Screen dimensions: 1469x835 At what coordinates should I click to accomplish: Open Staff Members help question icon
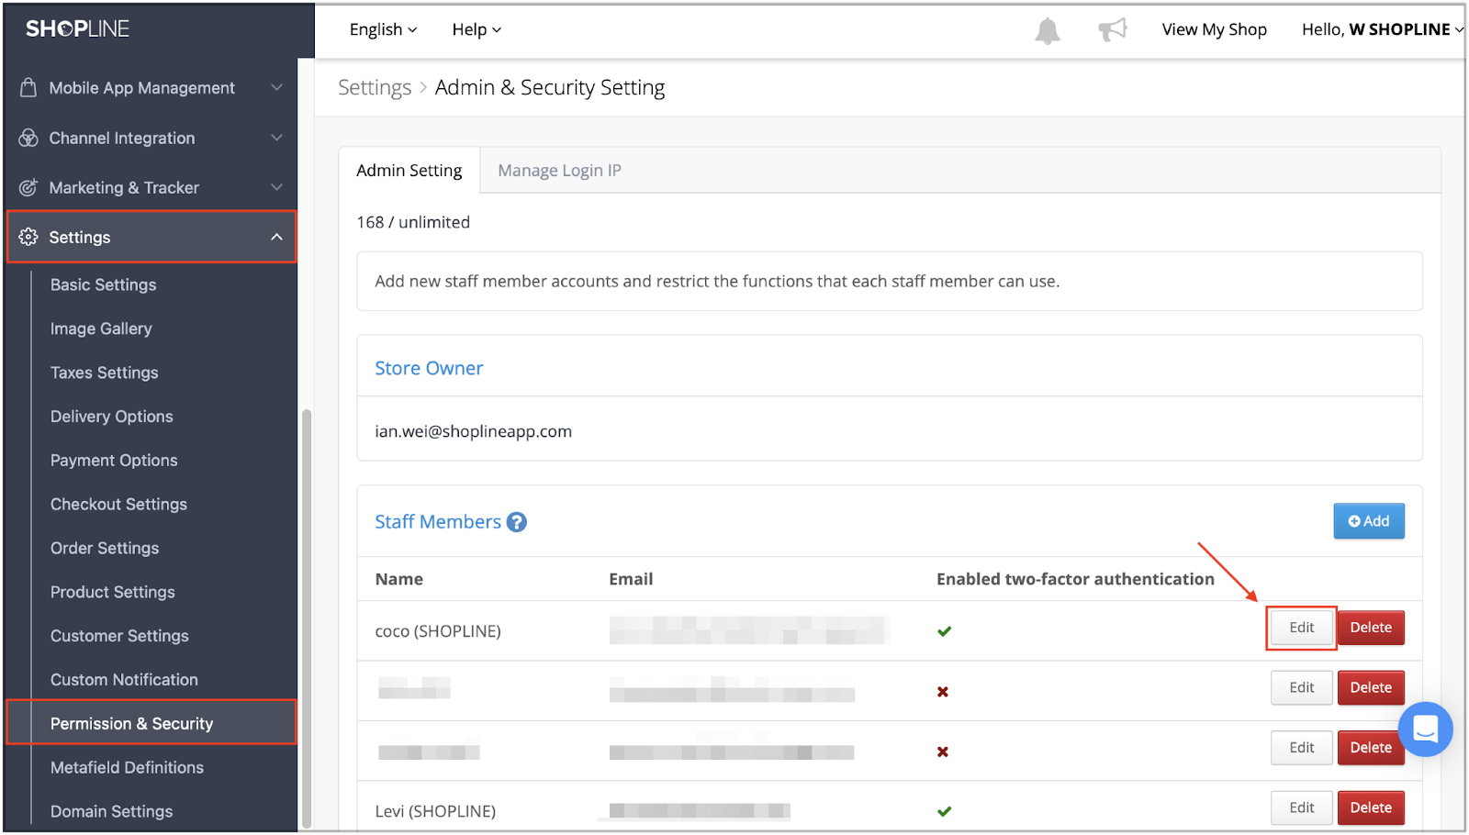click(x=517, y=522)
